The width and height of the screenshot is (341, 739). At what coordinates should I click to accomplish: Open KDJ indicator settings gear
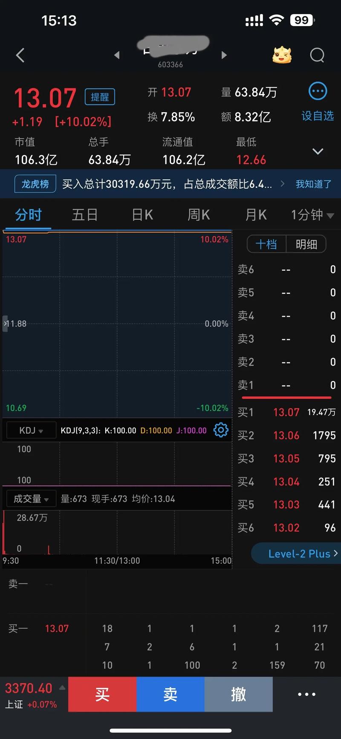(221, 430)
